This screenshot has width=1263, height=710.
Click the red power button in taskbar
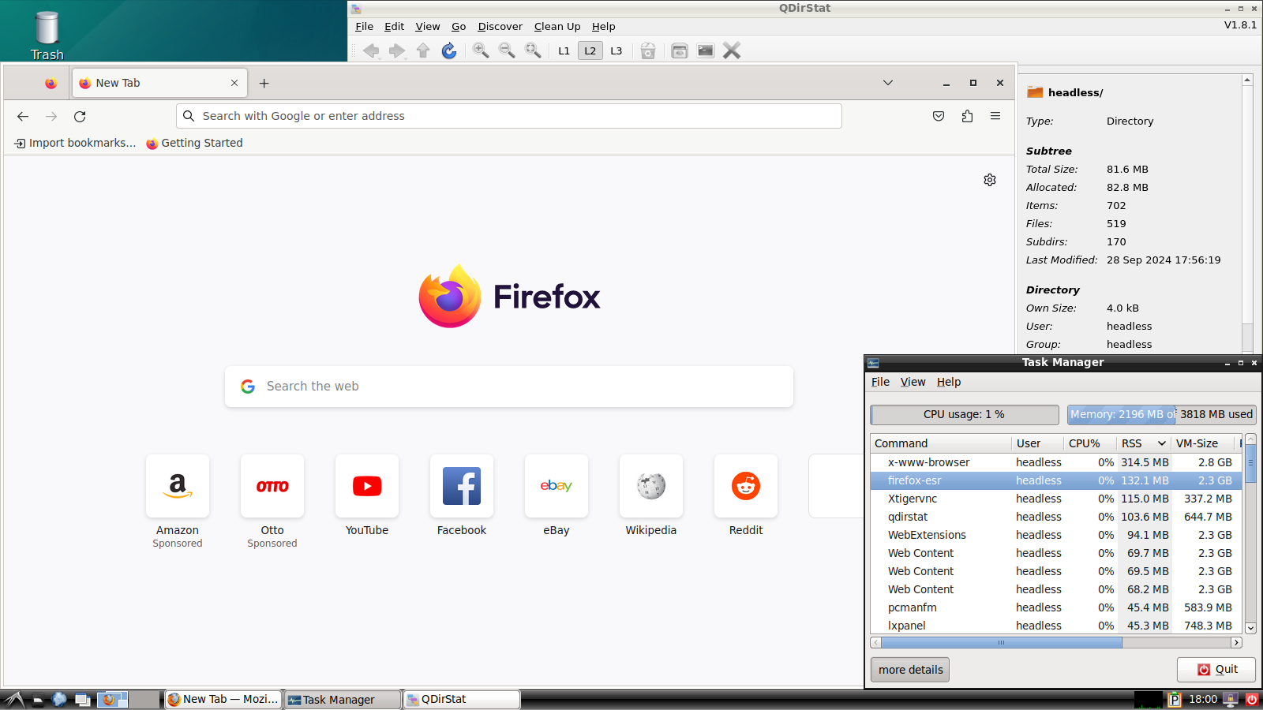1252,699
